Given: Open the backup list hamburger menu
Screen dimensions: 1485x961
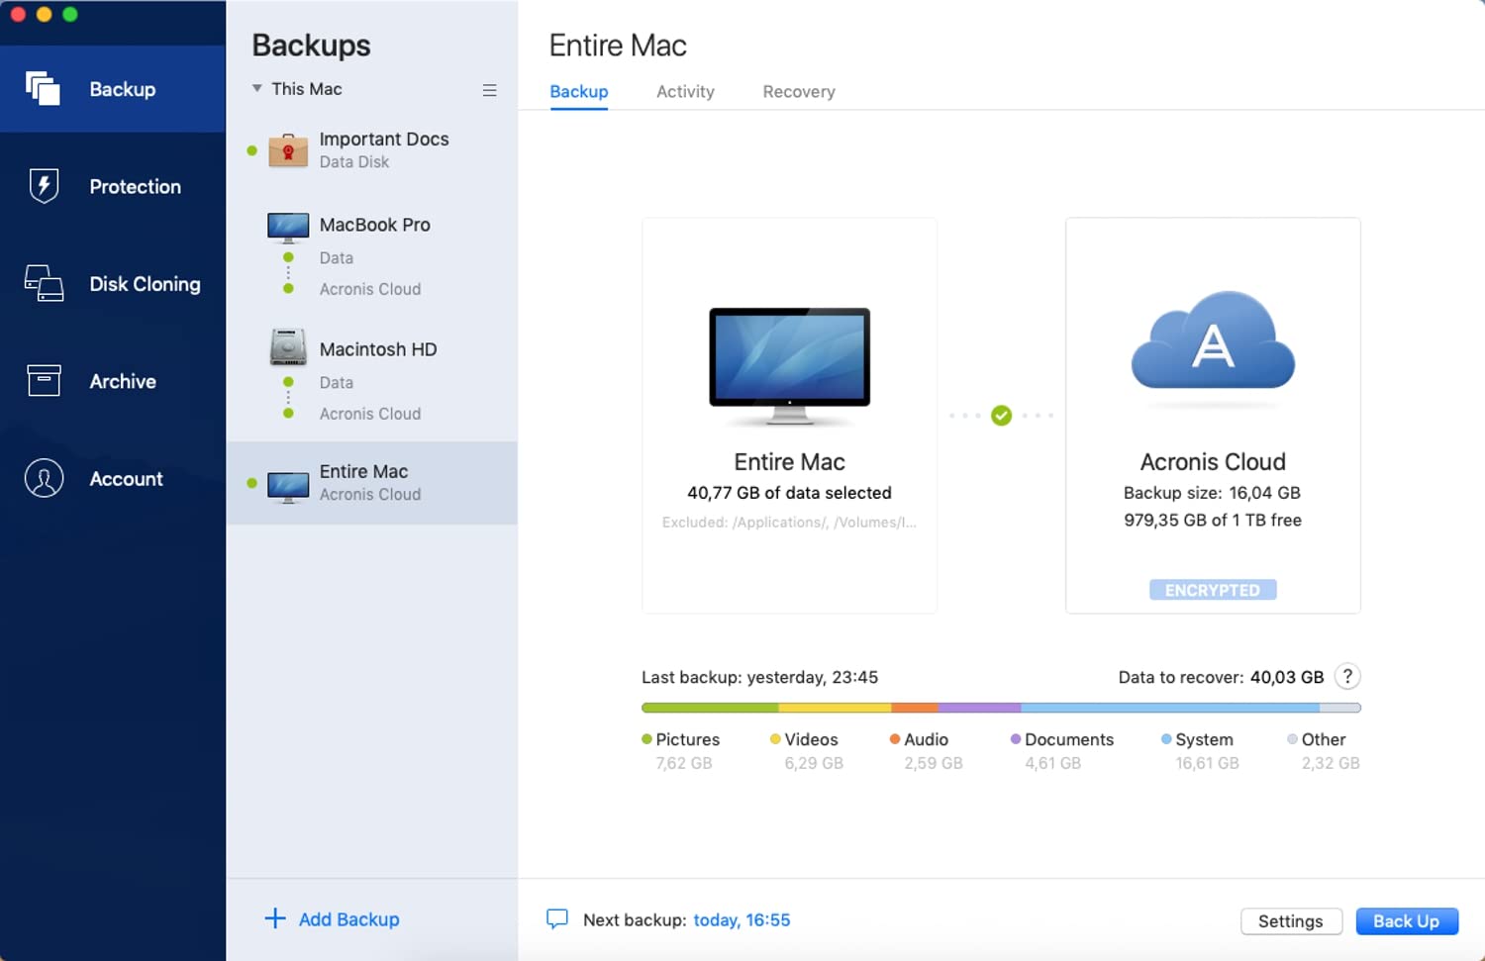Looking at the screenshot, I should pyautogui.click(x=489, y=90).
